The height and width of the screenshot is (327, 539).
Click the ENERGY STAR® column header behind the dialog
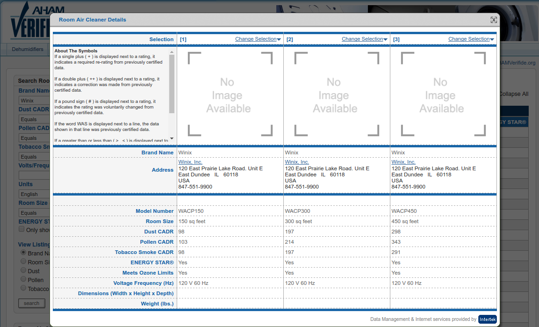[513, 122]
